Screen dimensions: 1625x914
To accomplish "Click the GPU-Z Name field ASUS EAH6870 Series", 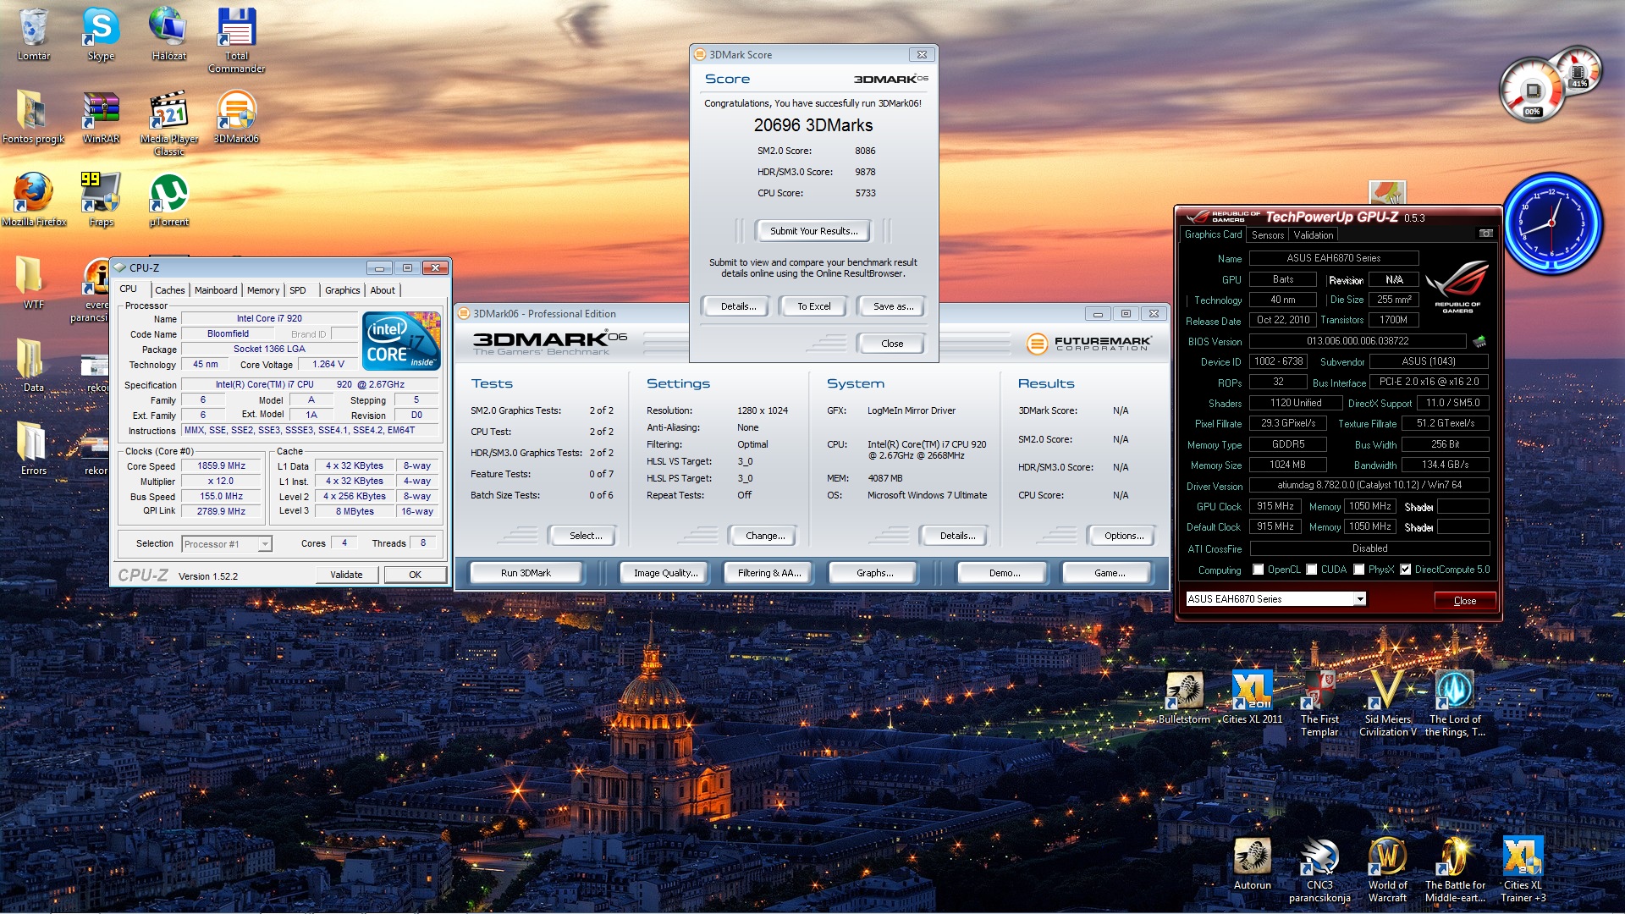I will pyautogui.click(x=1333, y=258).
